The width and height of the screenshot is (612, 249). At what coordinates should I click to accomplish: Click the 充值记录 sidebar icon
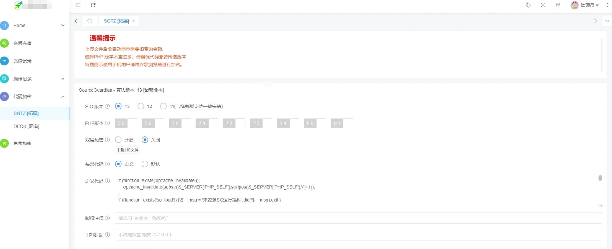(x=4, y=61)
